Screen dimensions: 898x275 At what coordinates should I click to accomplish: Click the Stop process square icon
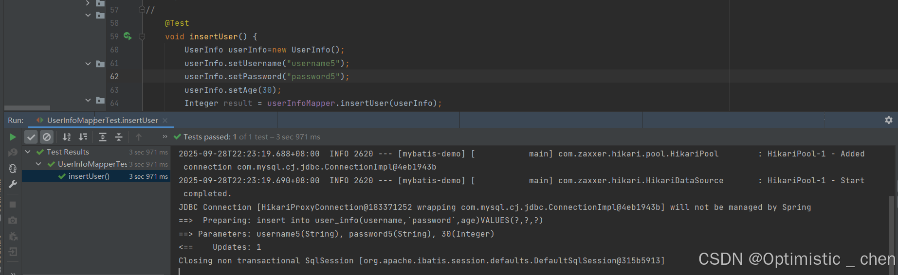[13, 205]
